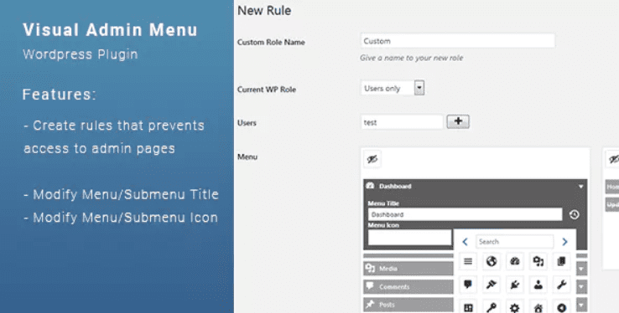Select the wrench tools icon in picker
The height and width of the screenshot is (313, 619).
(x=561, y=285)
